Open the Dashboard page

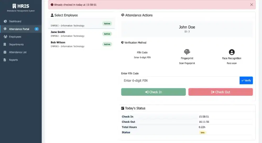click(21, 21)
